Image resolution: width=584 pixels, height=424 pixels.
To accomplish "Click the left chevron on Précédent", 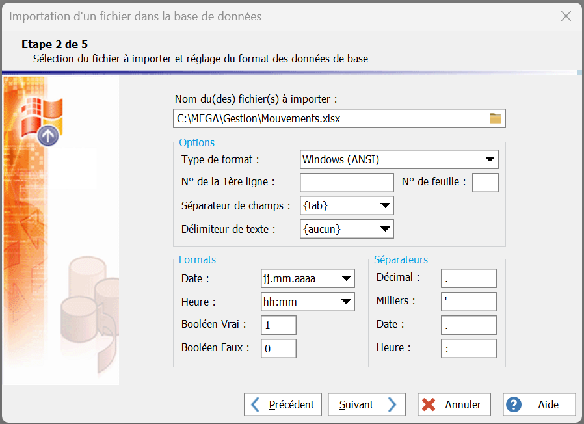I will tap(256, 404).
